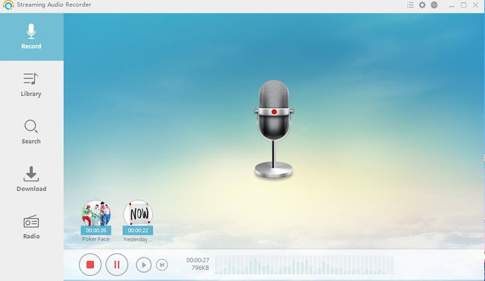
Task: Open the Search tab
Action: (x=32, y=132)
